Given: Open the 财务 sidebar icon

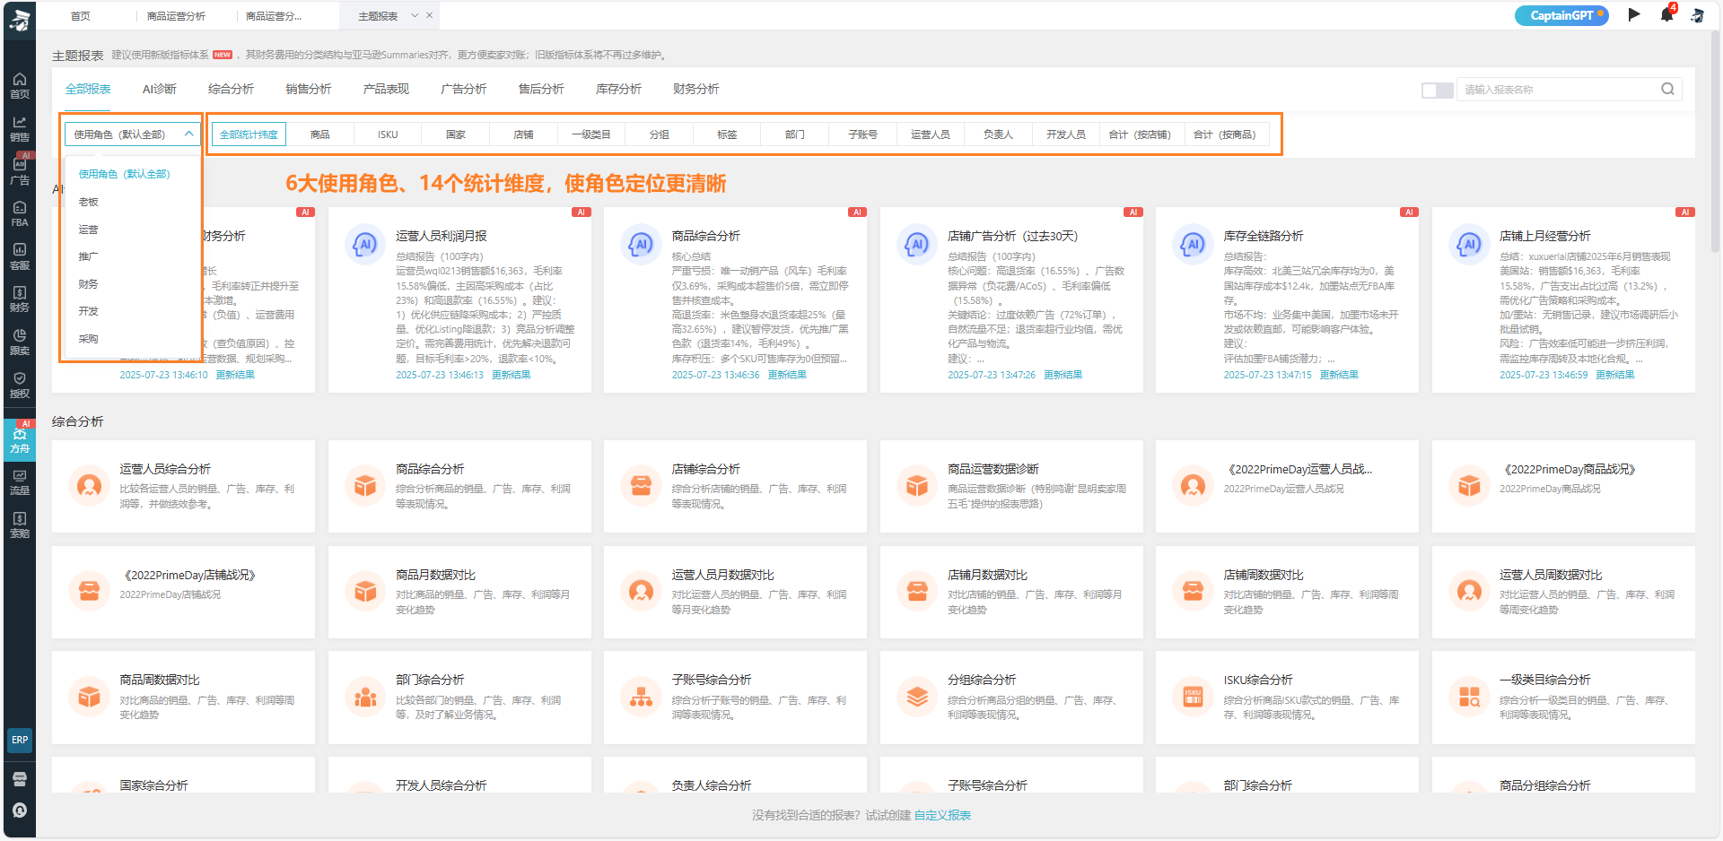Looking at the screenshot, I should pos(20,299).
